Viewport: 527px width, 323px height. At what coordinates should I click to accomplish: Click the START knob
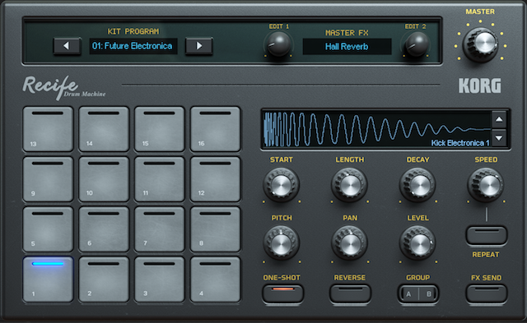click(281, 184)
